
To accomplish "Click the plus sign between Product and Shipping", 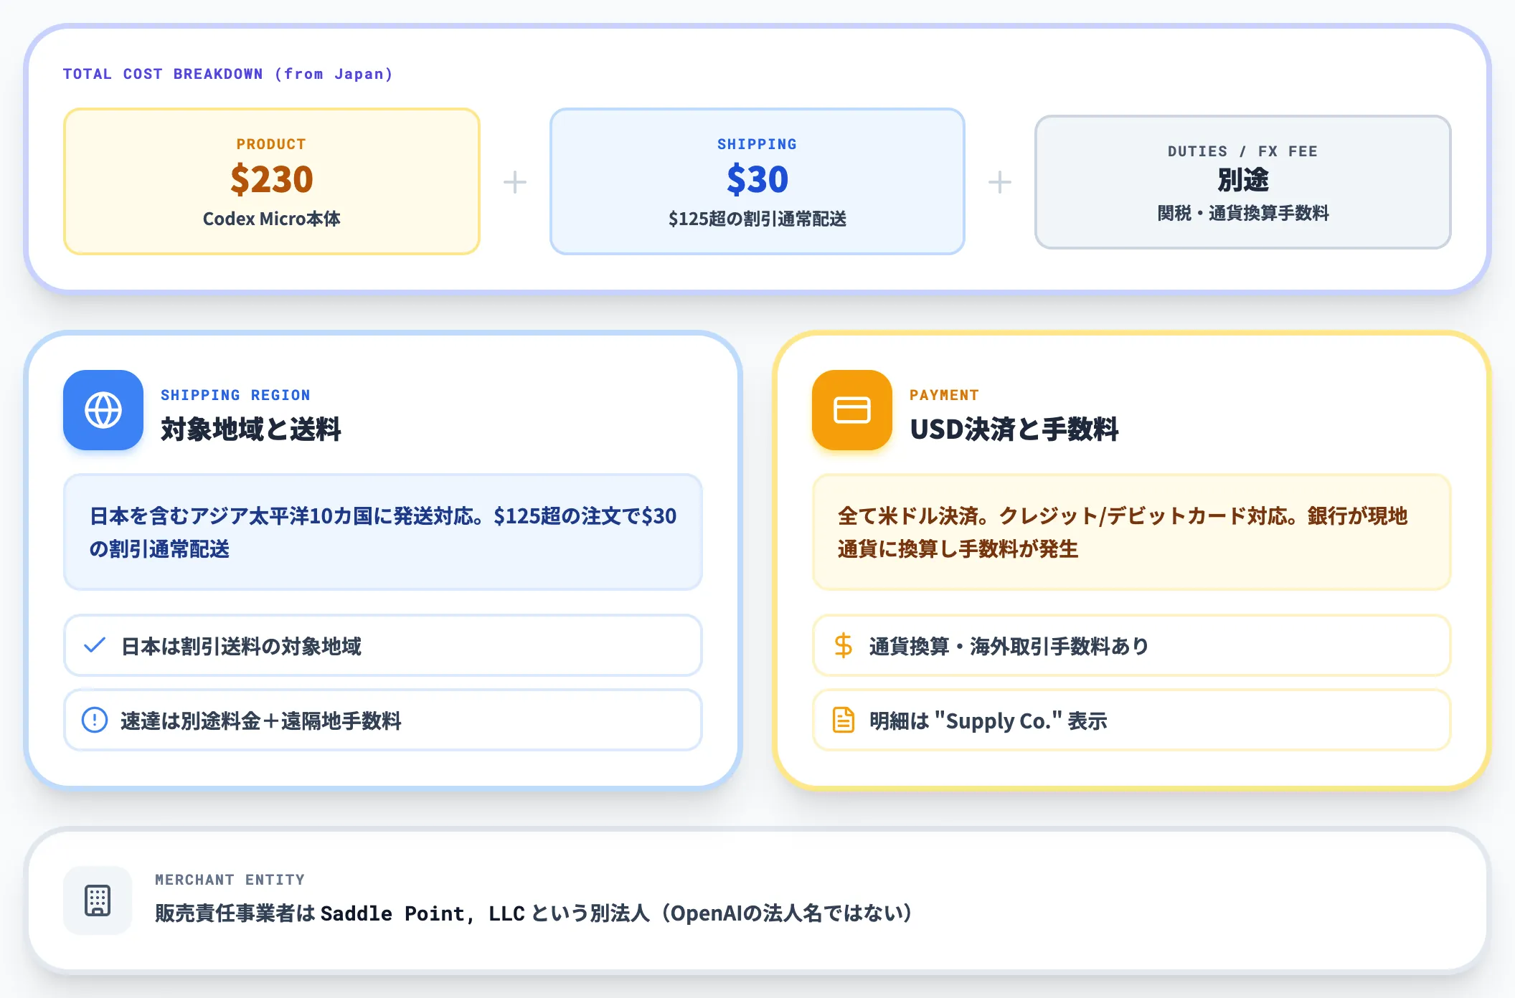I will (x=515, y=182).
